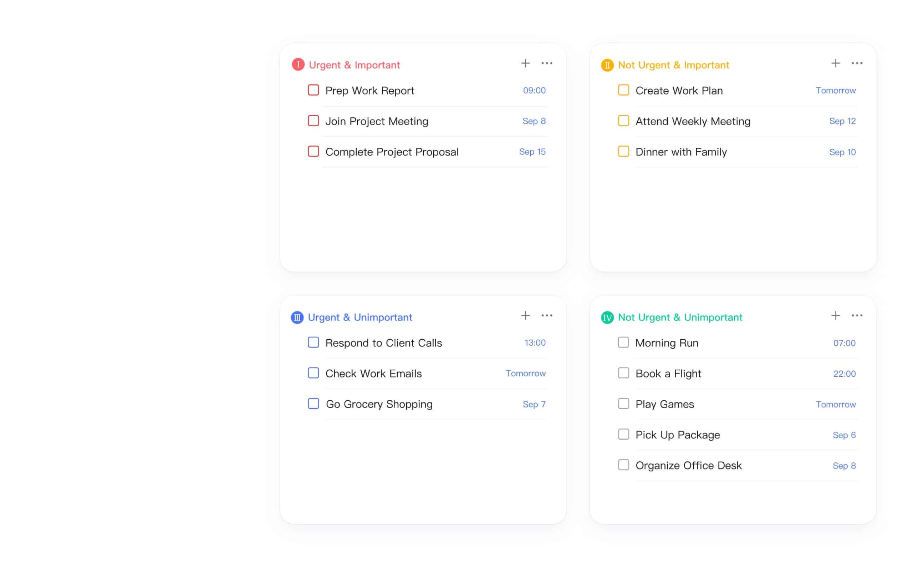Select the Organize Office Desk task
The width and height of the screenshot is (913, 568).
(689, 466)
